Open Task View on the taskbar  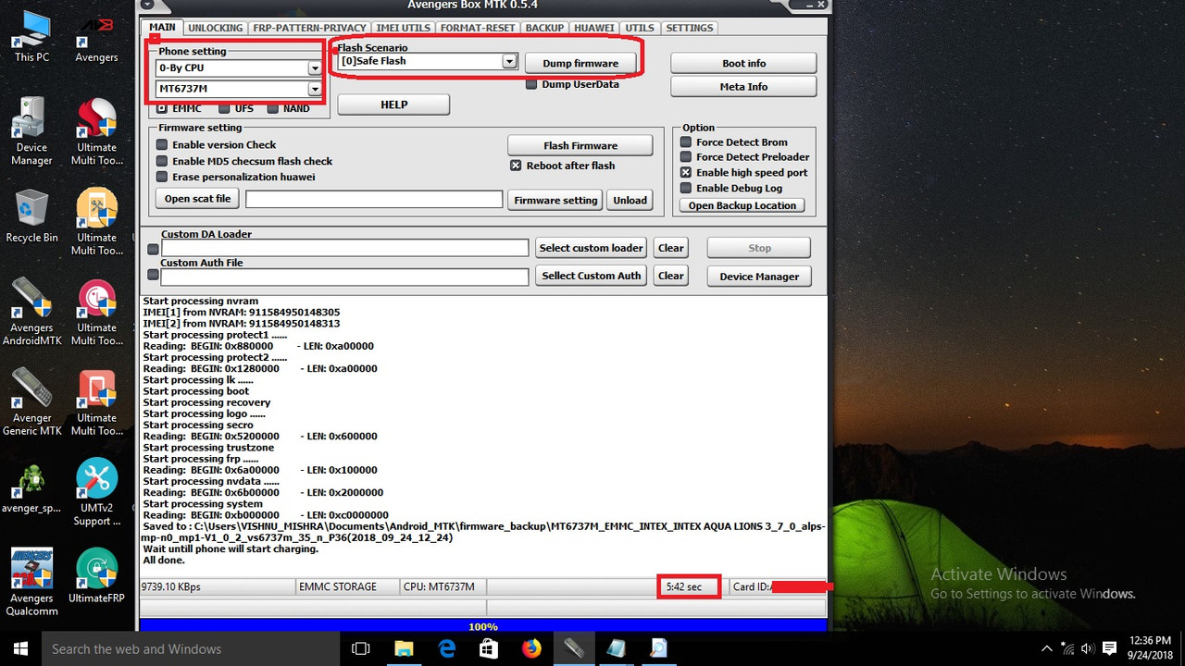click(361, 648)
